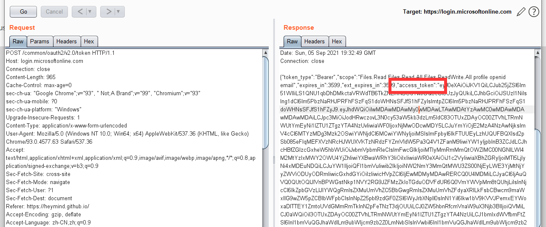Click the request Connection: close header
546x227 pixels.
(28, 69)
